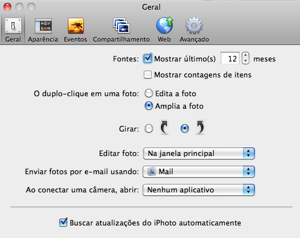
Task: Uncheck Mostrar último(s) meses checkbox
Action: point(148,58)
